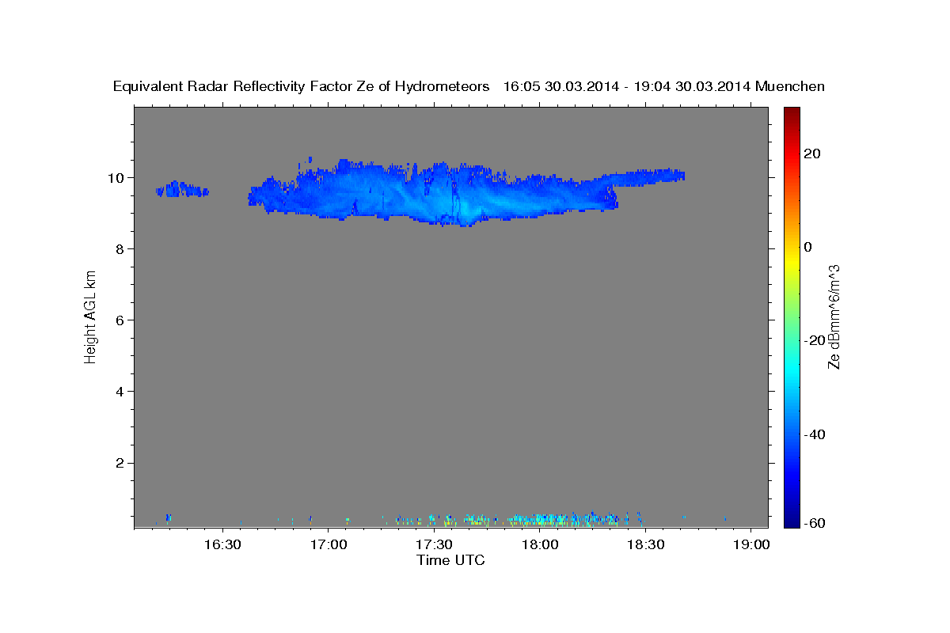
Task: Click the 18:30 time tick label
Action: pos(645,545)
